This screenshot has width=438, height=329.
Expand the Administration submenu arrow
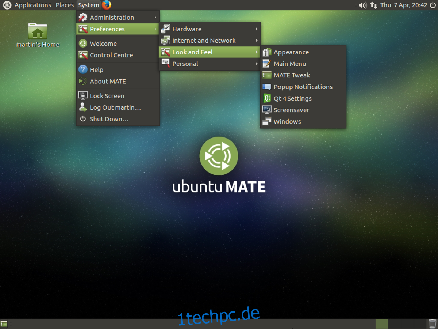pos(155,17)
